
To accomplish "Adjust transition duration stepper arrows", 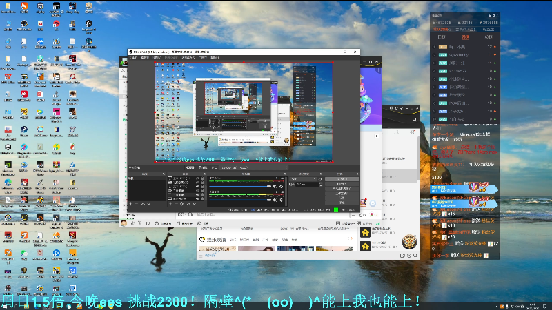I will point(321,184).
